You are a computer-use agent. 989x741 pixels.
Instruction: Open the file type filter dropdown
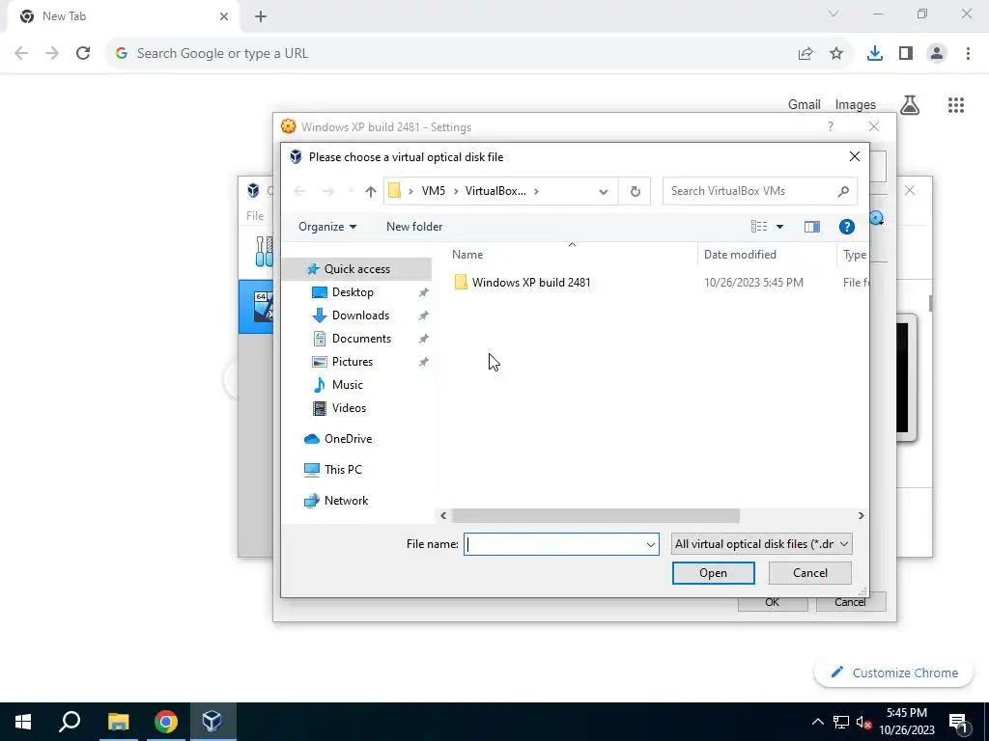coord(761,544)
